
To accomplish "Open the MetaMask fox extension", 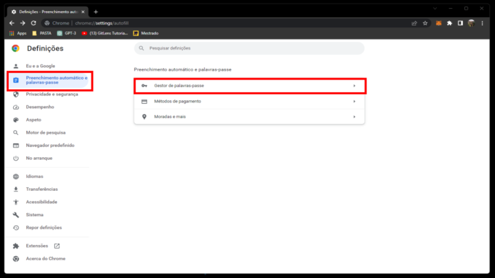I will click(x=439, y=23).
